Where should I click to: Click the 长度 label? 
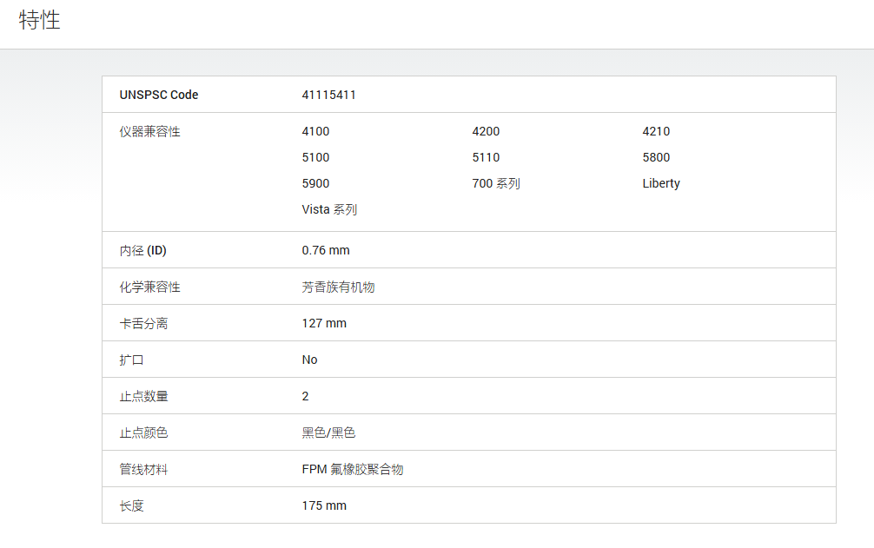point(131,505)
